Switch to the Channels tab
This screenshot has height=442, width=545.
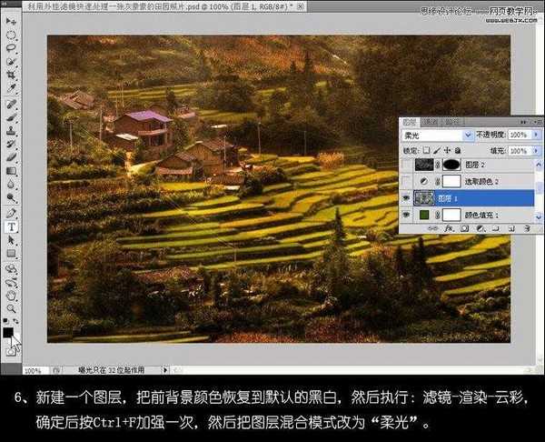pyautogui.click(x=431, y=121)
